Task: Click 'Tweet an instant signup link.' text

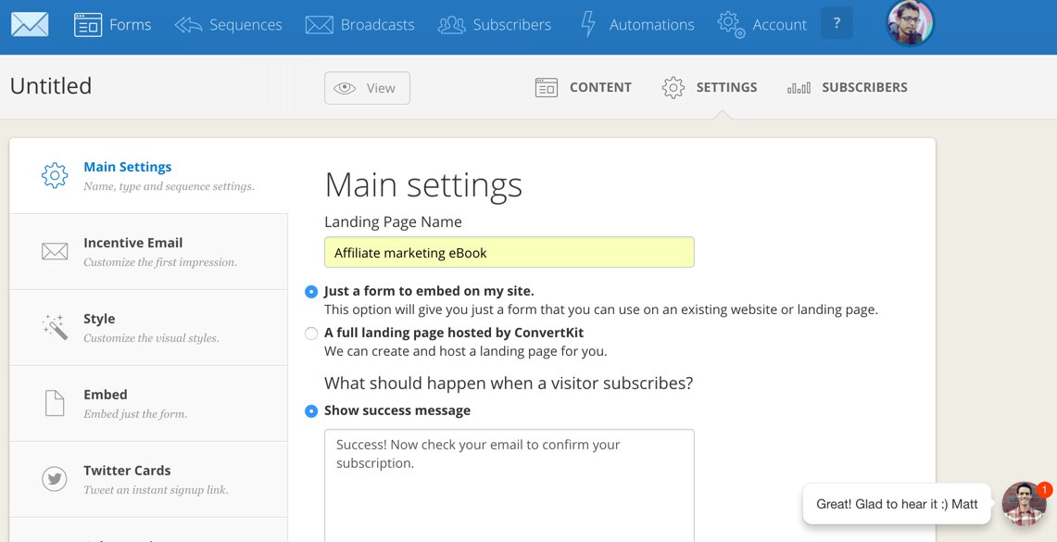Action: pyautogui.click(x=156, y=490)
